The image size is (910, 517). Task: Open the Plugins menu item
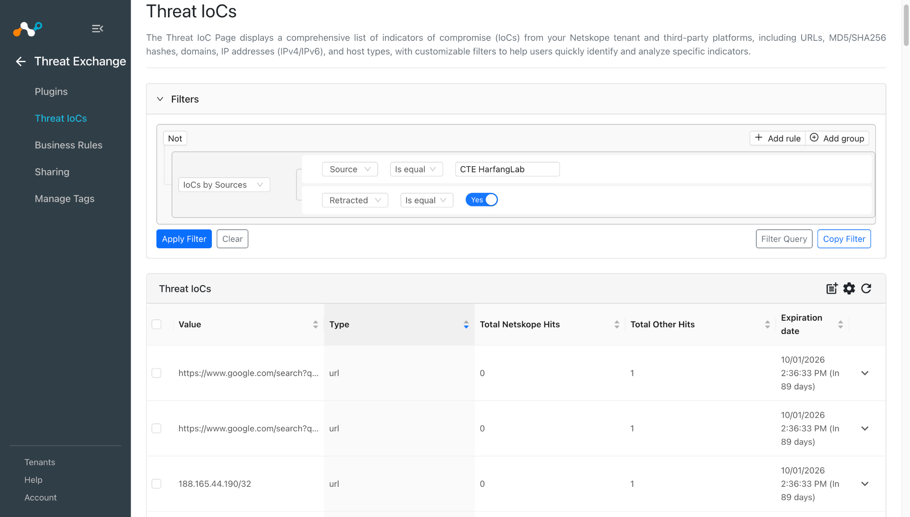51,91
